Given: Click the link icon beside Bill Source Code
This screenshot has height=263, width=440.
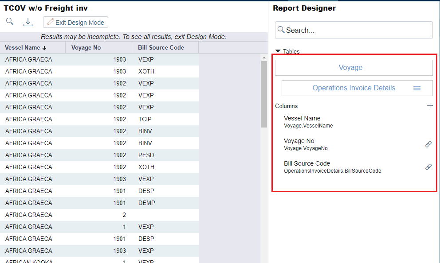Looking at the screenshot, I should pos(428,167).
